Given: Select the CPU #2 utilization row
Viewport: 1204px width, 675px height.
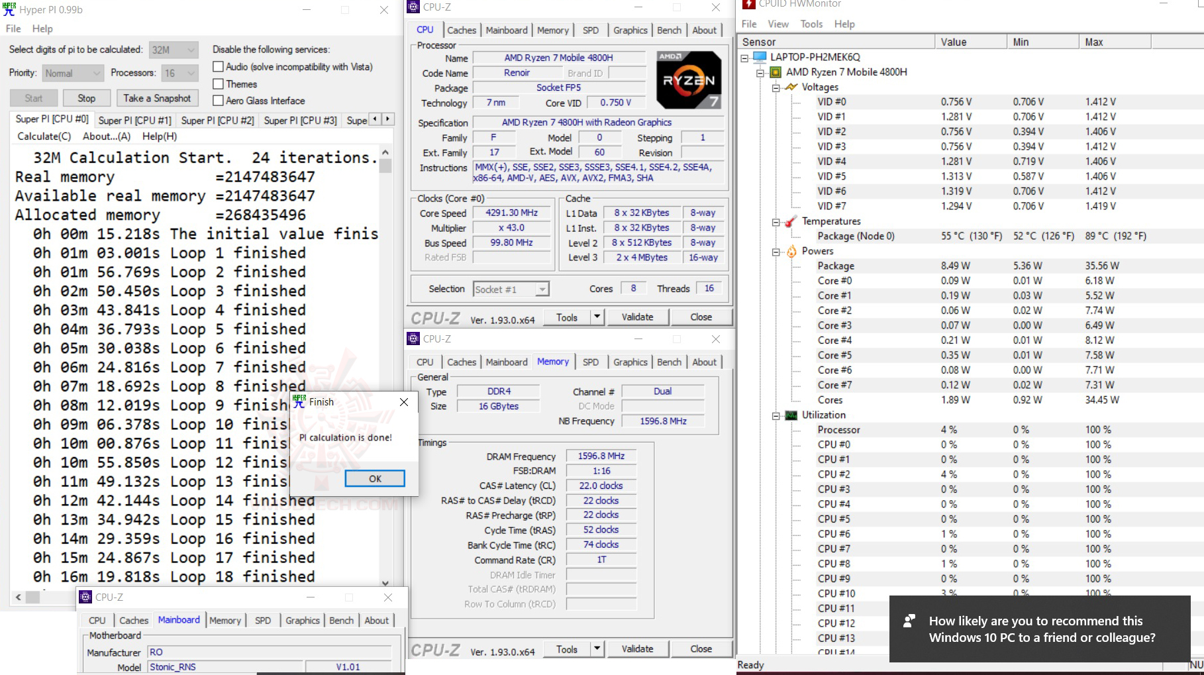Looking at the screenshot, I should pos(971,474).
